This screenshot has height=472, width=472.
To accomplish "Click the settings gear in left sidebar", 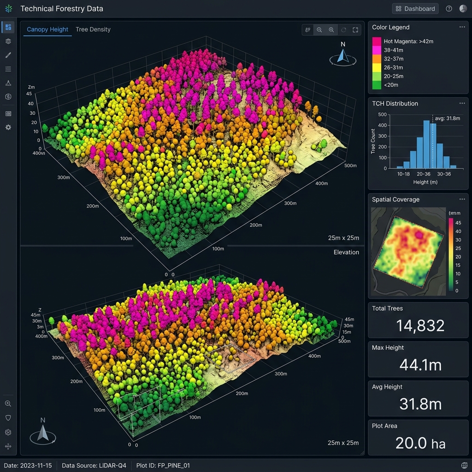I will [x=8, y=127].
